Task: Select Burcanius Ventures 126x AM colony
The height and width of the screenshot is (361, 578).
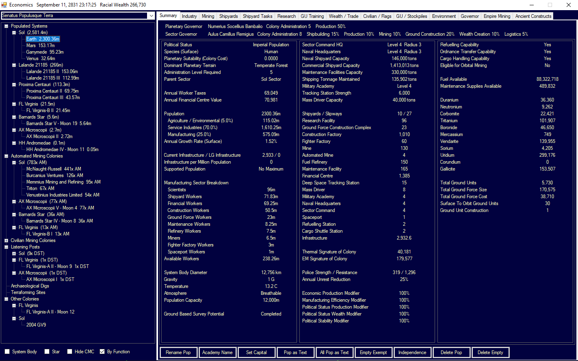Action: (x=55, y=175)
